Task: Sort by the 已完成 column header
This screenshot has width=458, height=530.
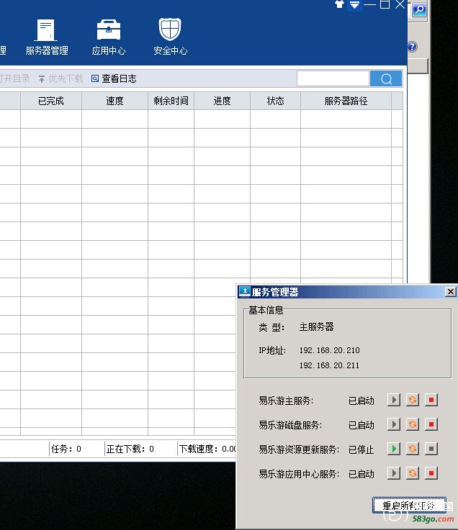Action: [x=51, y=101]
